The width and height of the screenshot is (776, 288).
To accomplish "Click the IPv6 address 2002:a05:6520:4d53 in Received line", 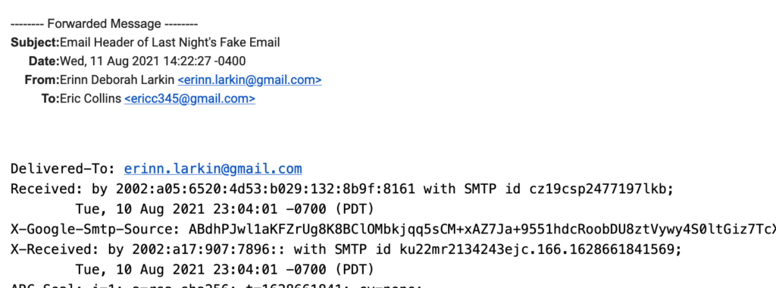I will tap(266, 189).
